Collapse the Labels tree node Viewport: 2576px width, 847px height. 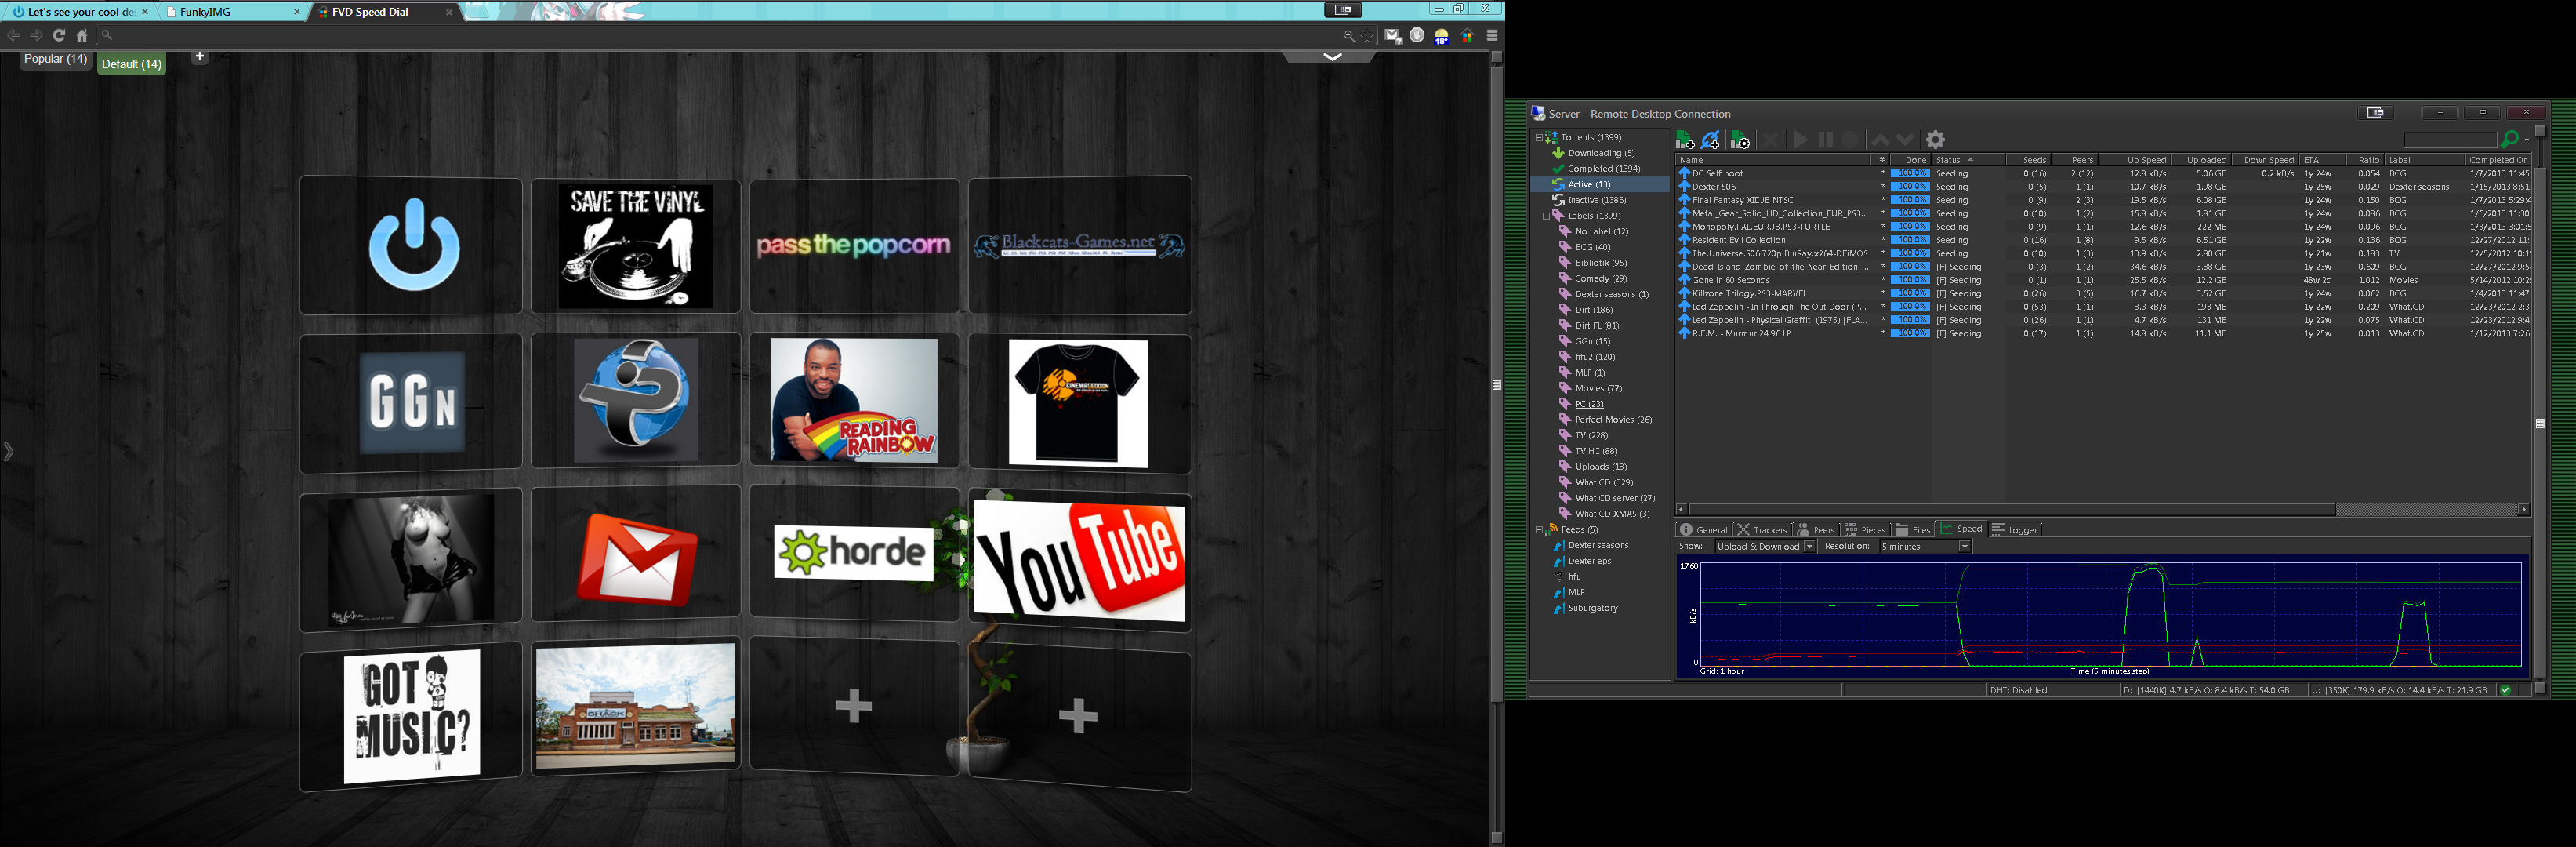coord(1546,216)
